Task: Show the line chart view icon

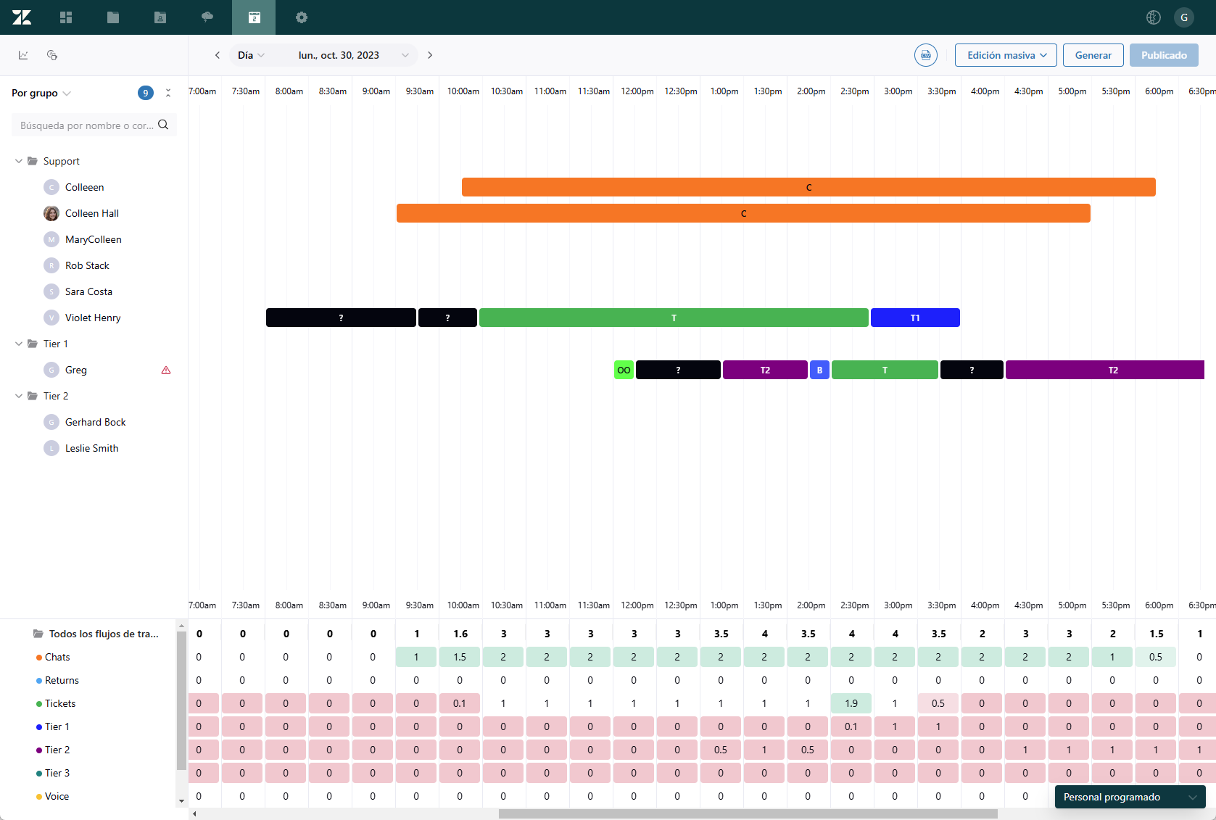Action: (x=23, y=55)
